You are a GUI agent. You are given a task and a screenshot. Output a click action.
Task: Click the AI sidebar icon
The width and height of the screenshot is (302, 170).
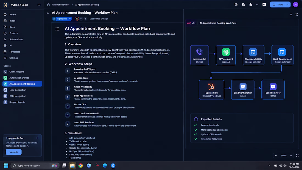(5, 46)
